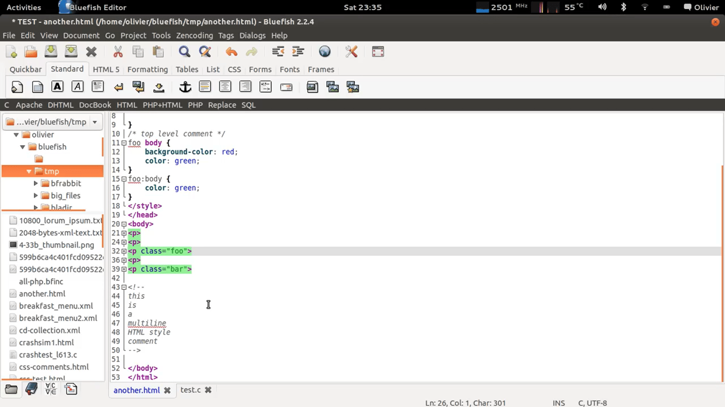The image size is (725, 407).
Task: Click the Save As toolbar icon
Action: pos(71,52)
